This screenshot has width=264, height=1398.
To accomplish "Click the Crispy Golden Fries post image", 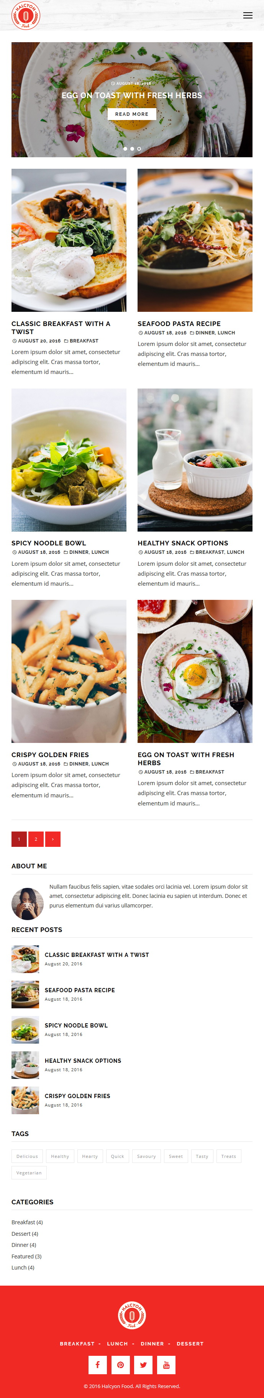I will coord(69,671).
